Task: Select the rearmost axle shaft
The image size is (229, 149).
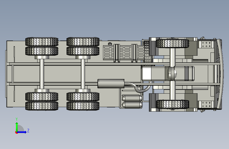Action: [42, 74]
